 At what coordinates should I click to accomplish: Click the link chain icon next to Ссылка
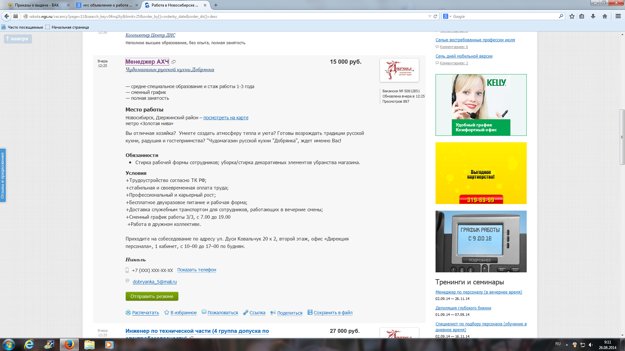point(246,312)
